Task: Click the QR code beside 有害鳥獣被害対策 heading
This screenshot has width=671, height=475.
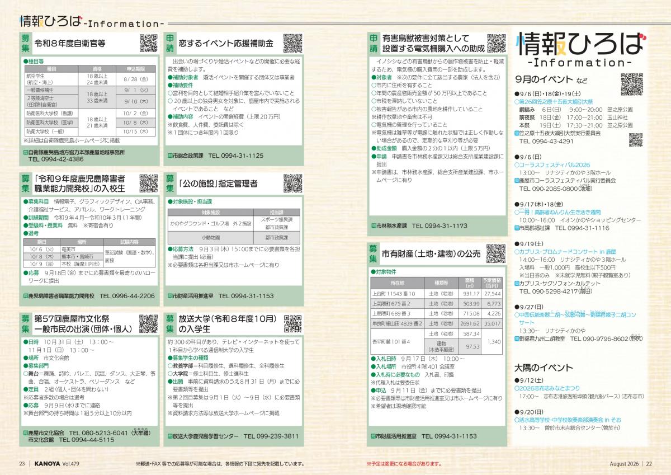Action: click(496, 43)
